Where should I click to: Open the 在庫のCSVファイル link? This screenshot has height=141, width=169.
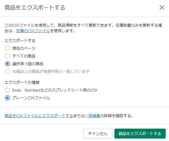coord(33,31)
